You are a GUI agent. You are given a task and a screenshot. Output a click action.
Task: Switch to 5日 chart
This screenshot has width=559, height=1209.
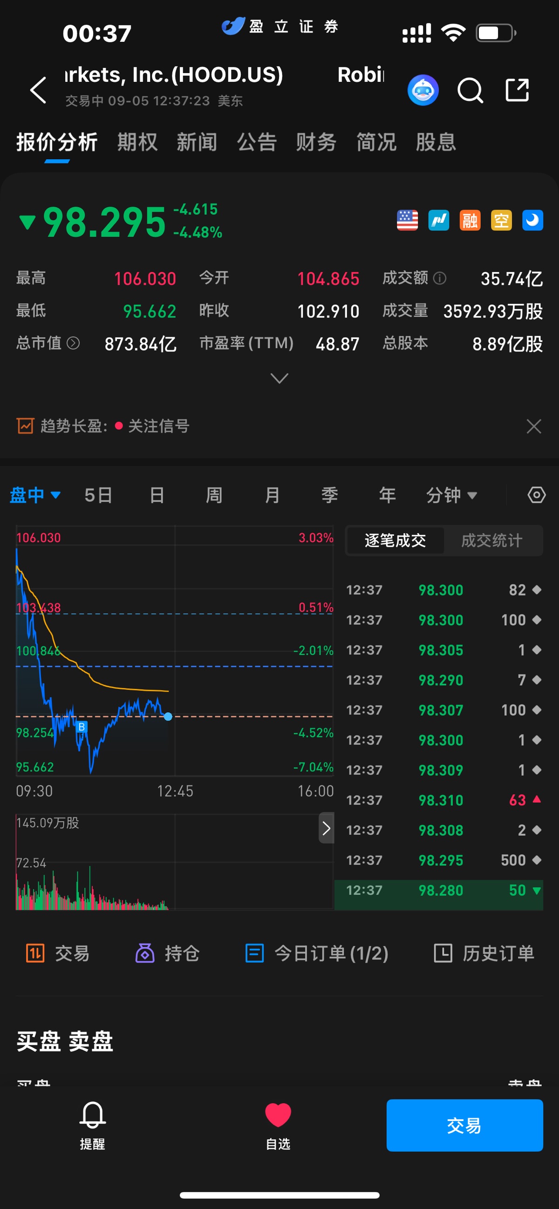coord(98,495)
